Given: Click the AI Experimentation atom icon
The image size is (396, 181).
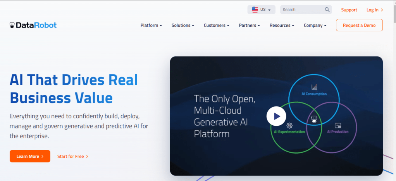Looking at the screenshot, I should [289, 125].
